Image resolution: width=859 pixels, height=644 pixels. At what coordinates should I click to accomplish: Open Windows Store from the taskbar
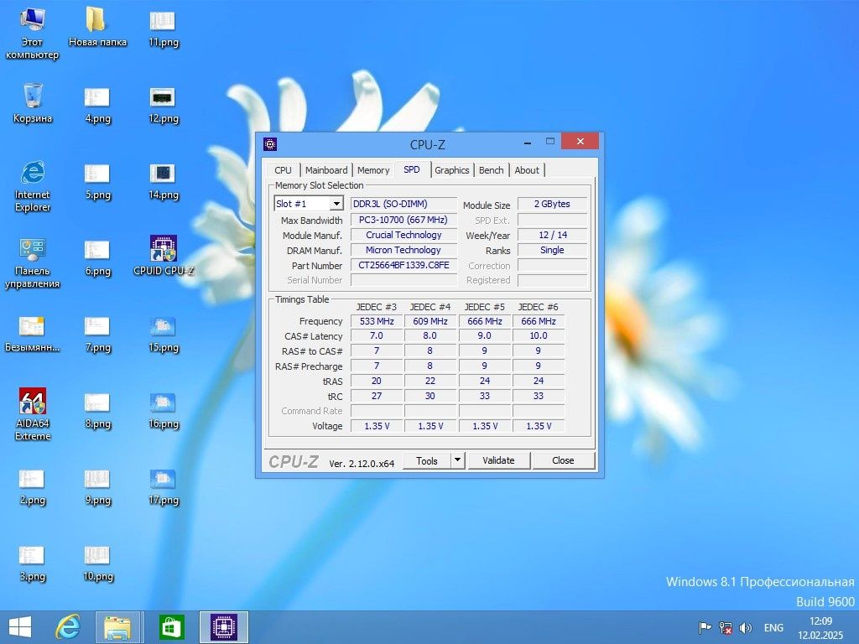171,627
